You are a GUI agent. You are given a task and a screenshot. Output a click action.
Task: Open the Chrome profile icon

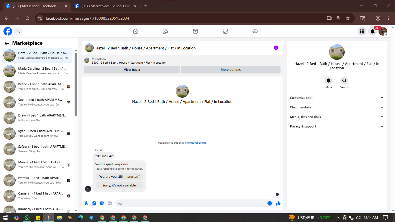tap(378, 18)
